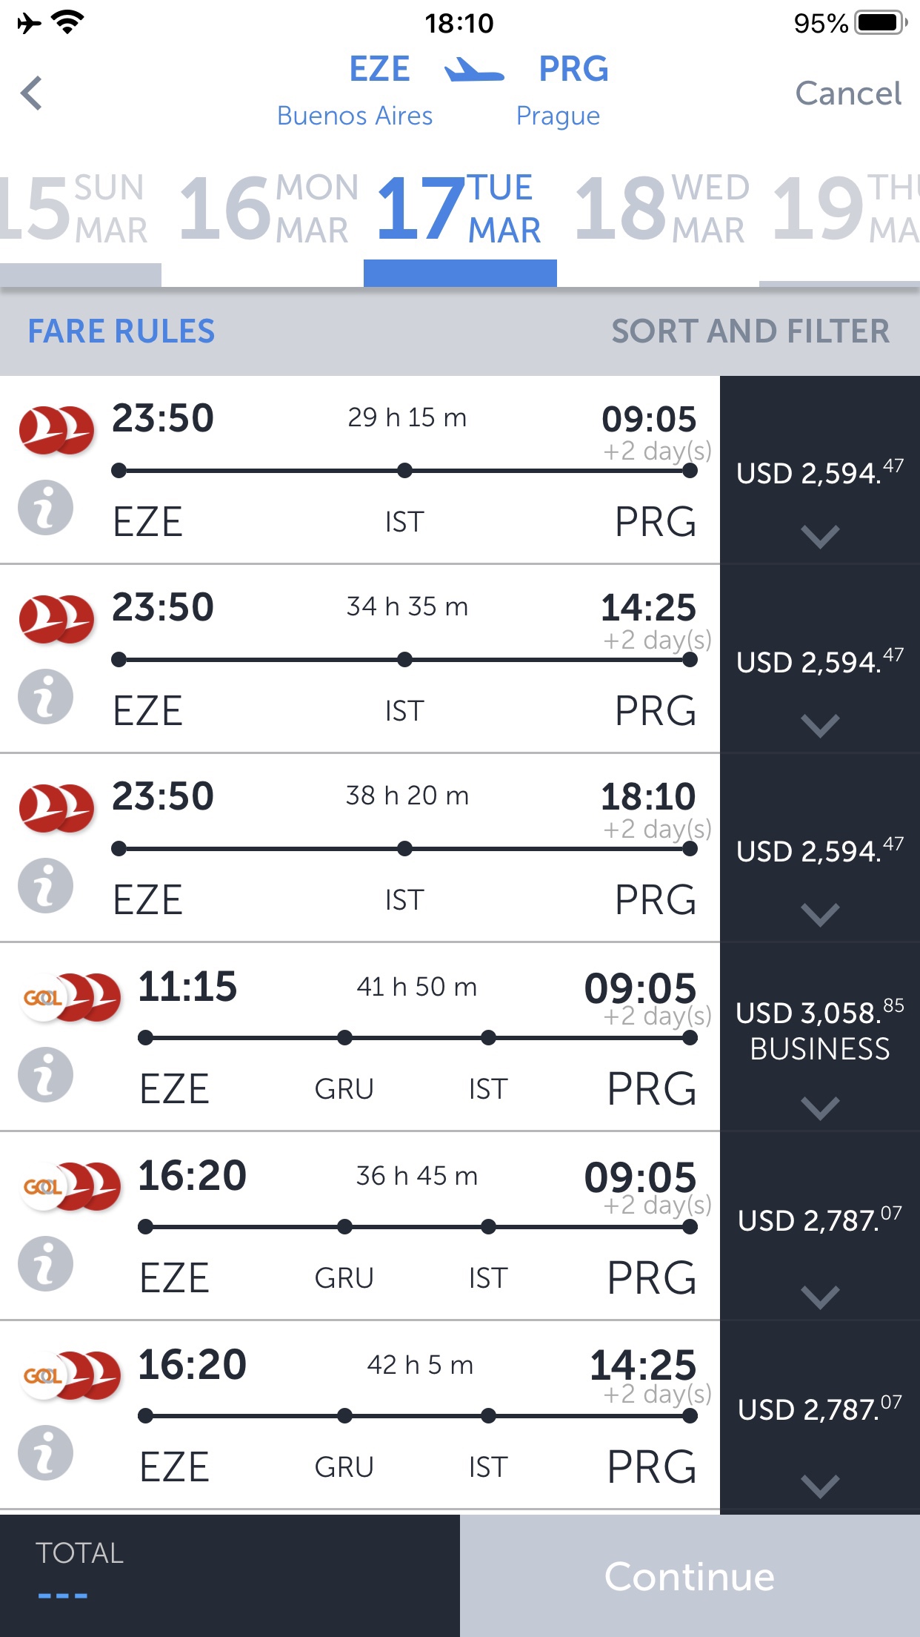Tap the back arrow icon
The height and width of the screenshot is (1637, 920).
click(x=32, y=93)
